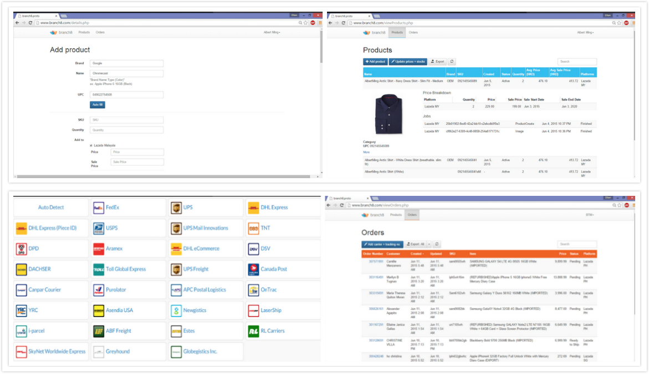Click the LaserShip carrier logo icon
Viewport: 649px width, 374px height.
(253, 310)
